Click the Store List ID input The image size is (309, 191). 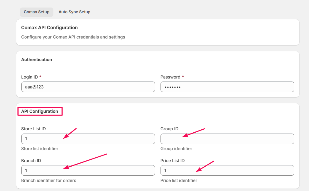click(88, 139)
